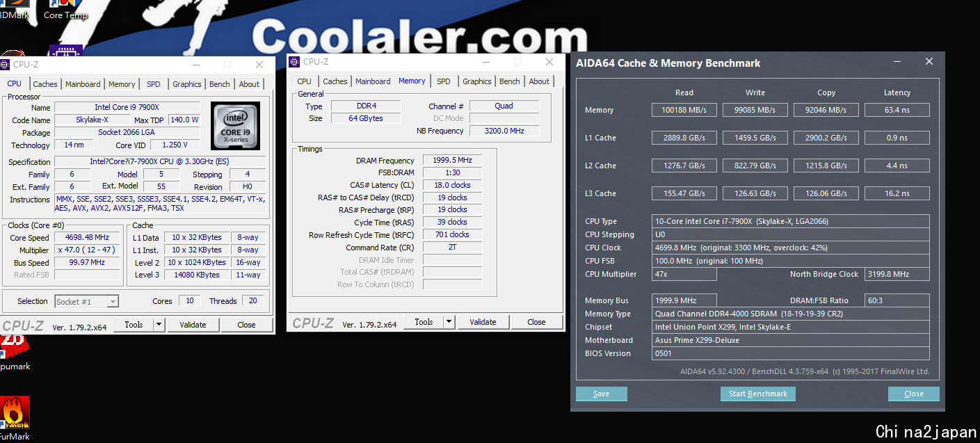Click the title bar icon of the CPU-Z memory window
Viewport: 980px width, 443px height.
[x=295, y=62]
